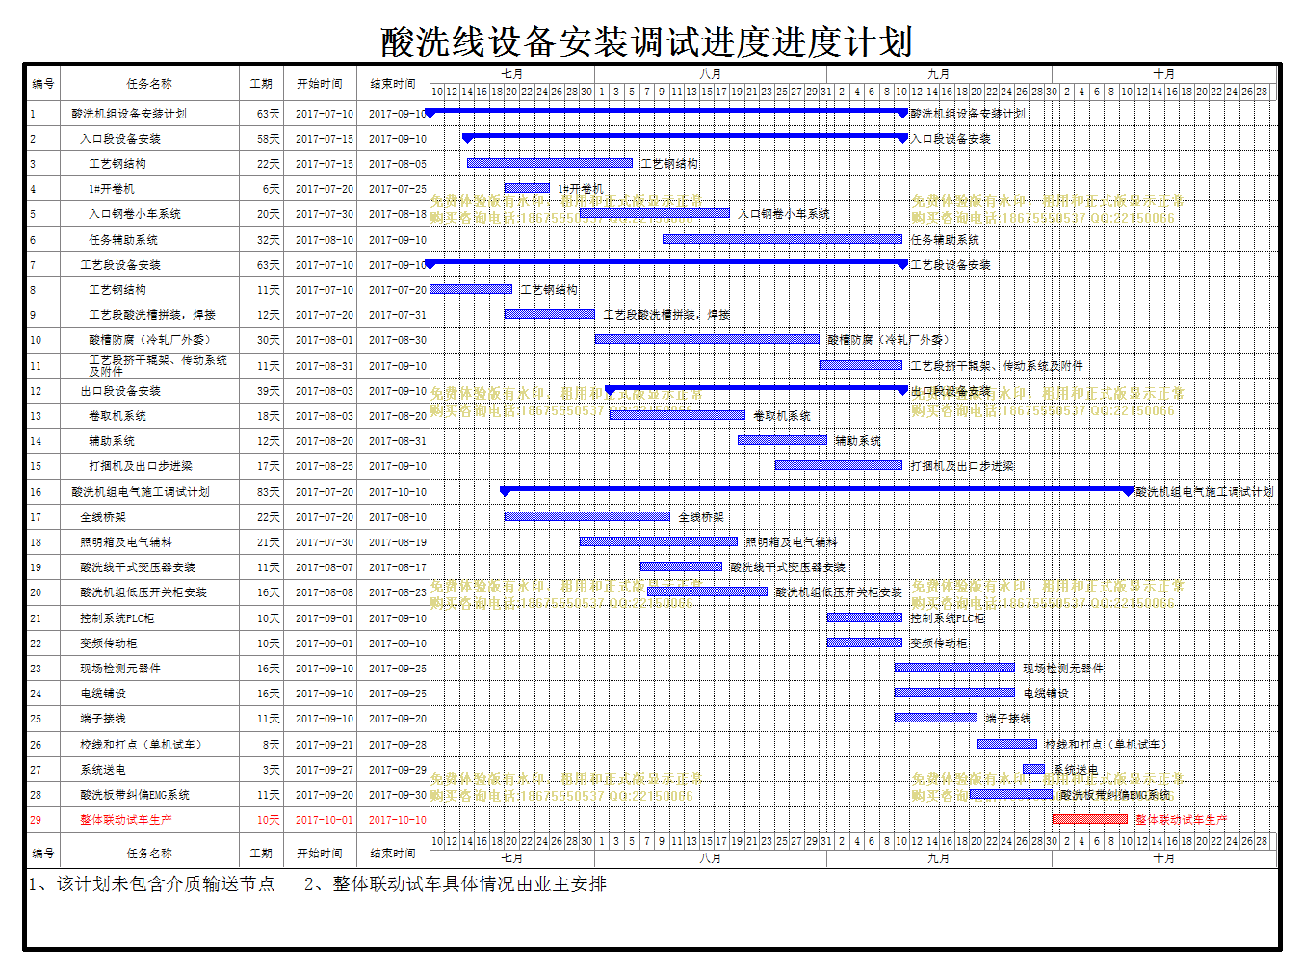Click footnote 整体联动试车具体情况由业主安排
The width and height of the screenshot is (1303, 972).
tap(469, 883)
